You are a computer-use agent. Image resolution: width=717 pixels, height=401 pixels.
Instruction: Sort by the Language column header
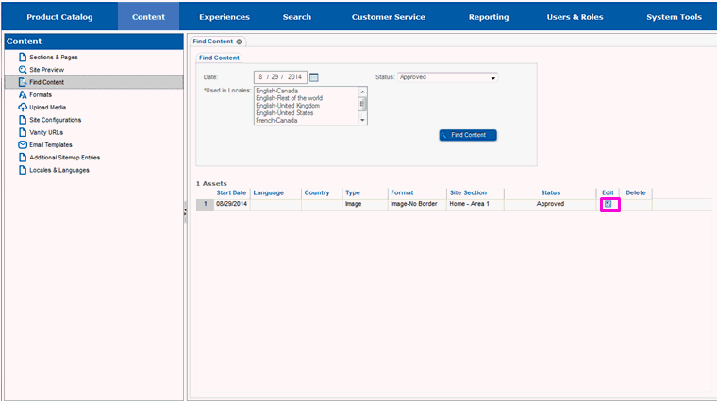click(269, 193)
